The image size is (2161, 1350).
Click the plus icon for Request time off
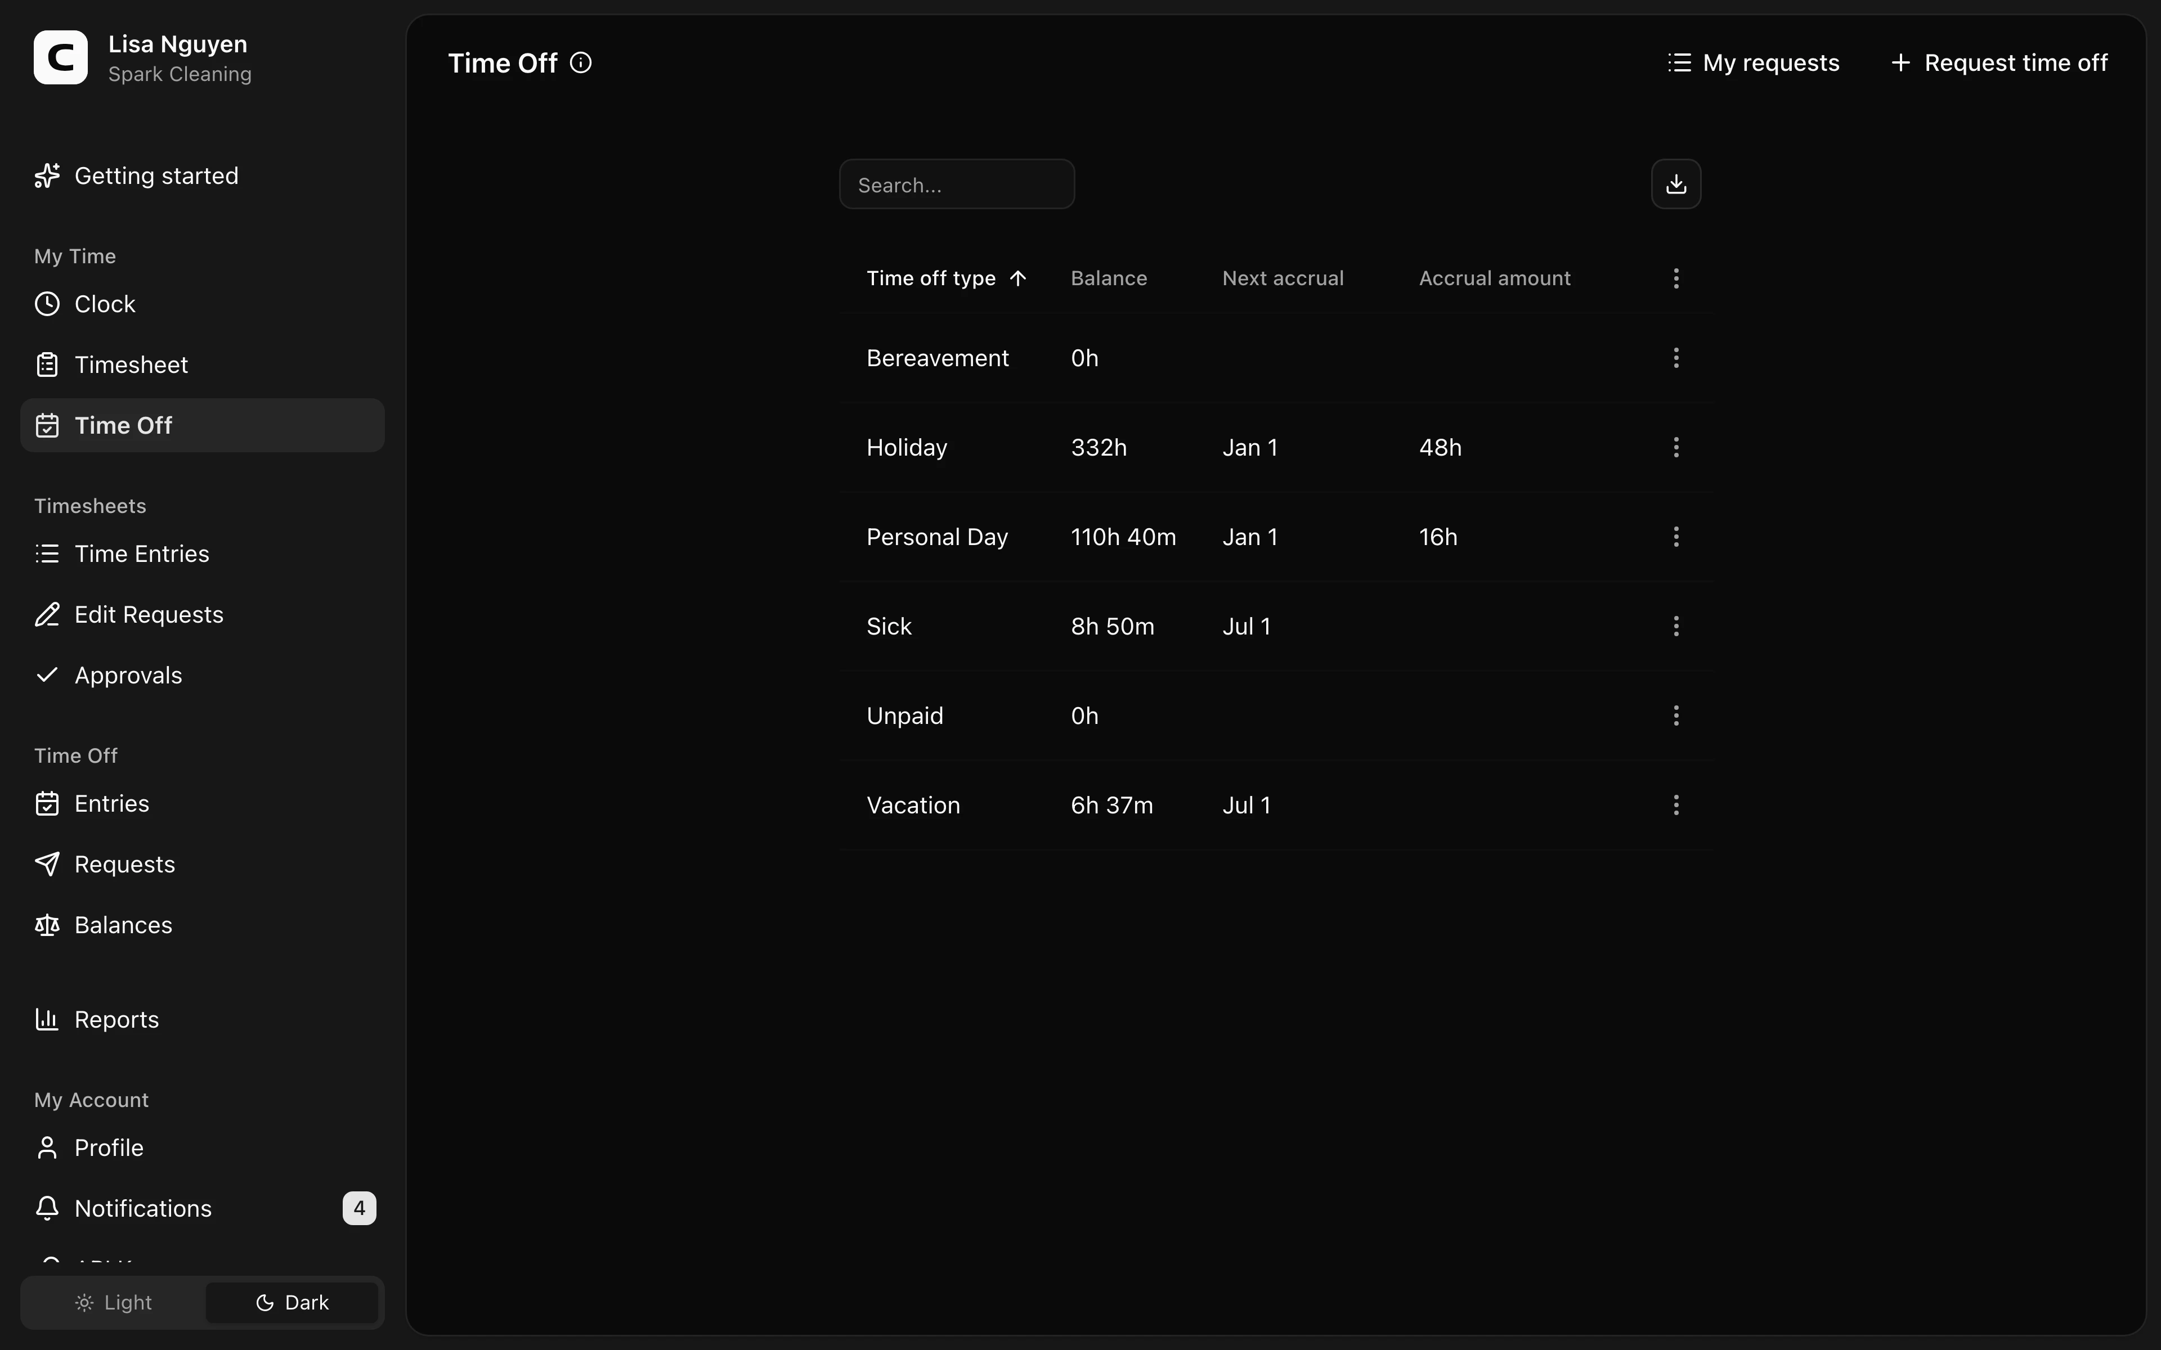(1901, 62)
